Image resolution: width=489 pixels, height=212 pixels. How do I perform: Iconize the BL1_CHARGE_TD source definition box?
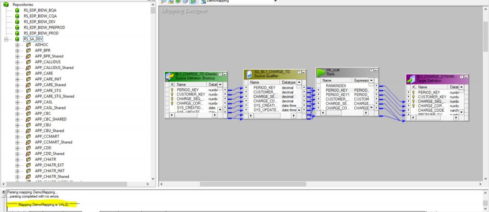(224, 74)
